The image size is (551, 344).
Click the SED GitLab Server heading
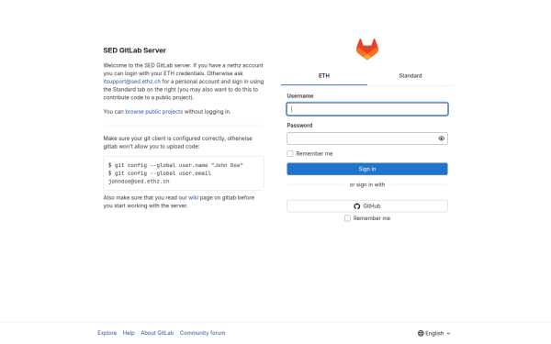(135, 50)
